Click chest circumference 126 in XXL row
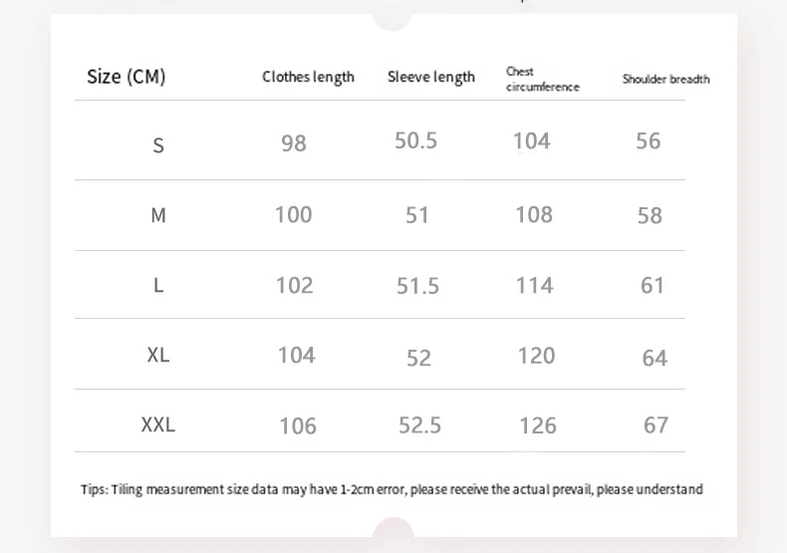Screen dimensions: 787x553 [x=538, y=426]
